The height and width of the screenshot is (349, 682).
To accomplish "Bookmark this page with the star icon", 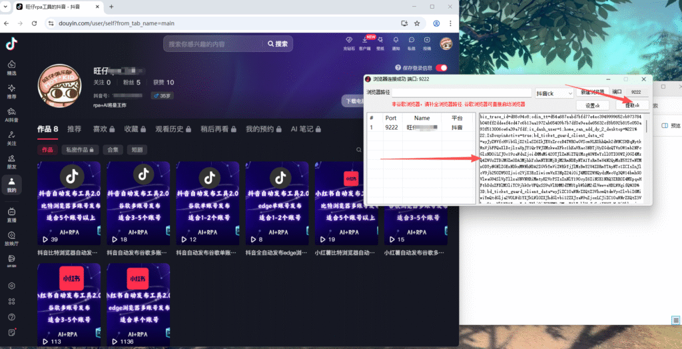I will click(417, 23).
